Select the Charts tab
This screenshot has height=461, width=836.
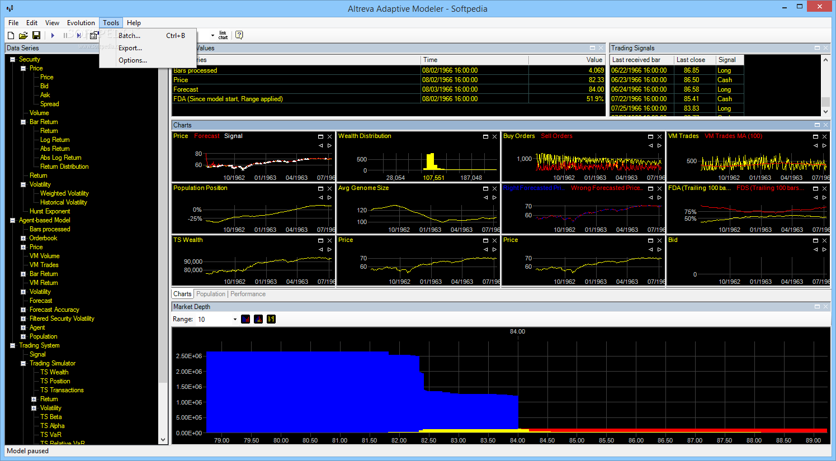(182, 294)
